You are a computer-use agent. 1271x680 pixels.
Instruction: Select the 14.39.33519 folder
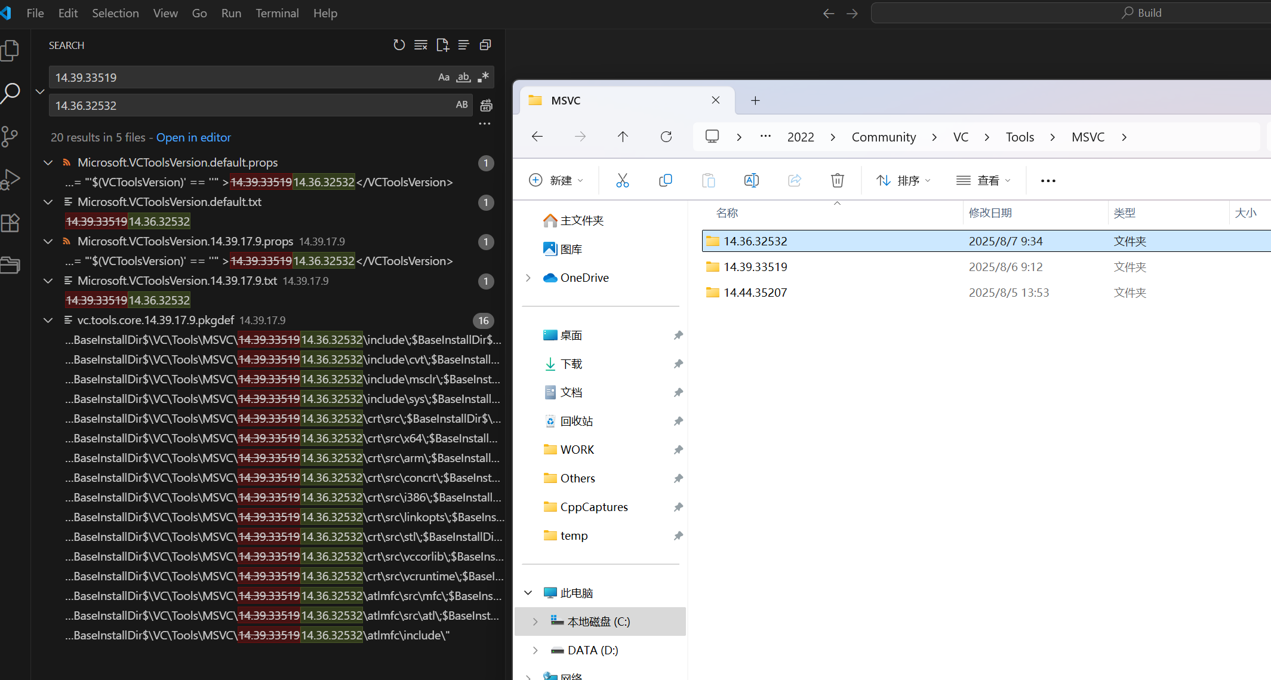click(755, 267)
